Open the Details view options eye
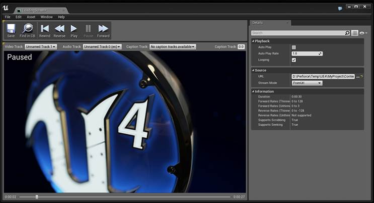The image size is (374, 203). 363,33
